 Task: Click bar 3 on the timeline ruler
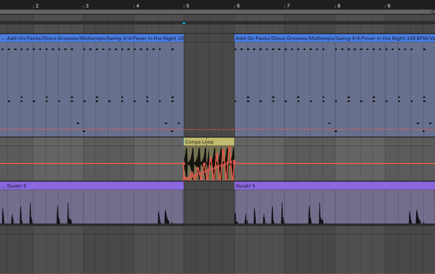[x=86, y=6]
